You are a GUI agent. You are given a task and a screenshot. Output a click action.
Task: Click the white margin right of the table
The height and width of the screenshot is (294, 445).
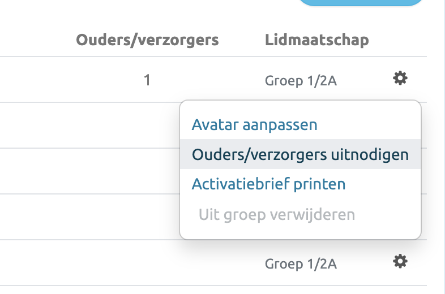[x=435, y=170]
